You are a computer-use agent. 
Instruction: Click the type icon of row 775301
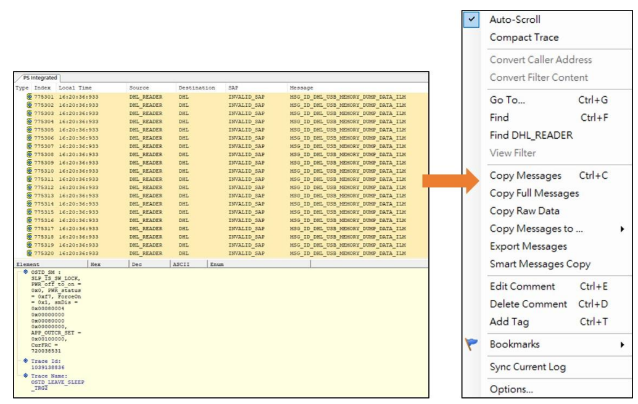29,97
